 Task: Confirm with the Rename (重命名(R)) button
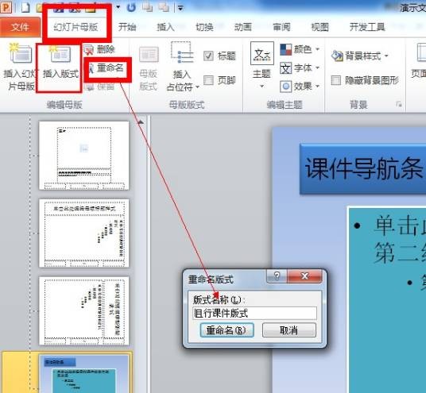coord(227,330)
